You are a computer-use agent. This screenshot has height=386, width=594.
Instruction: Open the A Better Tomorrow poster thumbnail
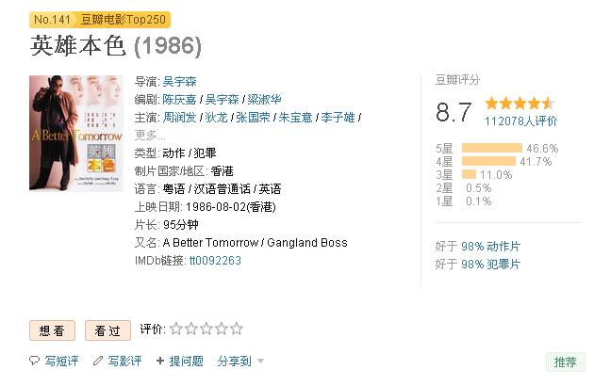tap(76, 133)
